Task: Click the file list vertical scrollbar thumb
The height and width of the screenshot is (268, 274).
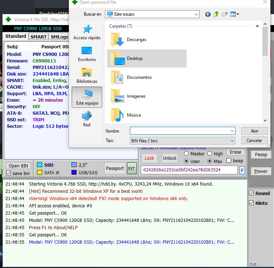Action: point(265,41)
